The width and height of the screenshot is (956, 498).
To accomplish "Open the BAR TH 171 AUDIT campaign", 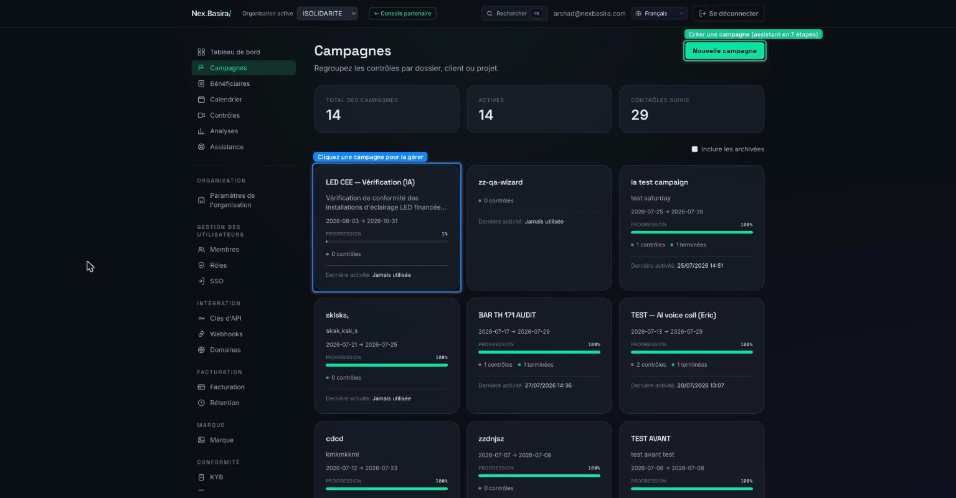I will [x=539, y=355].
